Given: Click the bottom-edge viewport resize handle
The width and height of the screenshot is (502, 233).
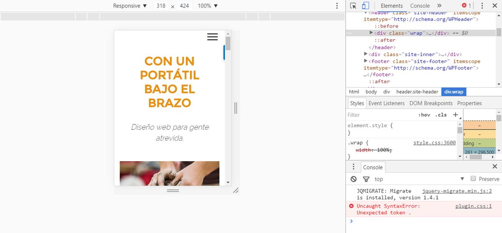Looking at the screenshot, I should pos(173,190).
